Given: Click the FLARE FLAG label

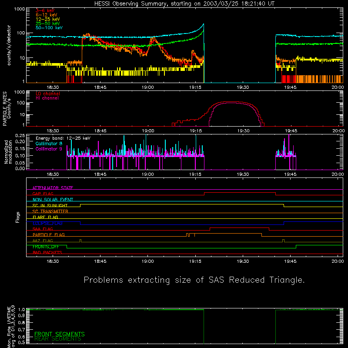Looking at the screenshot, I should (x=45, y=217).
